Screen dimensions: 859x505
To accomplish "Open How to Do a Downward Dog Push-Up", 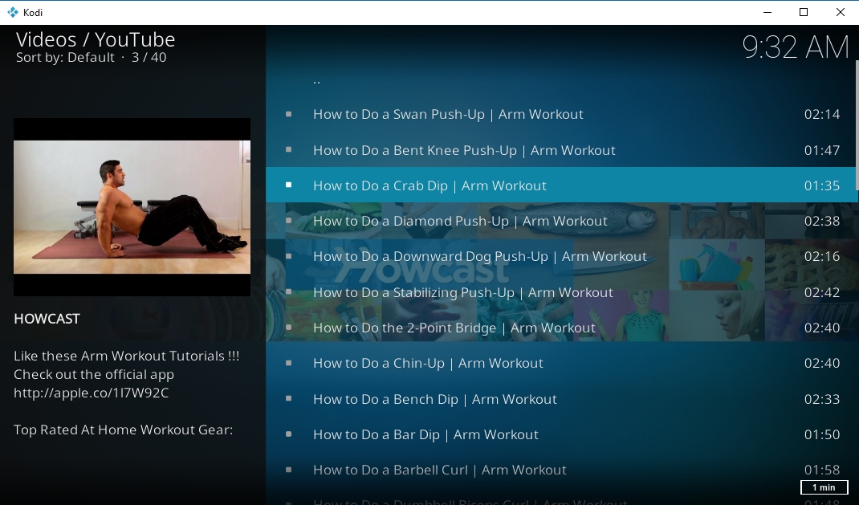I will click(561, 256).
